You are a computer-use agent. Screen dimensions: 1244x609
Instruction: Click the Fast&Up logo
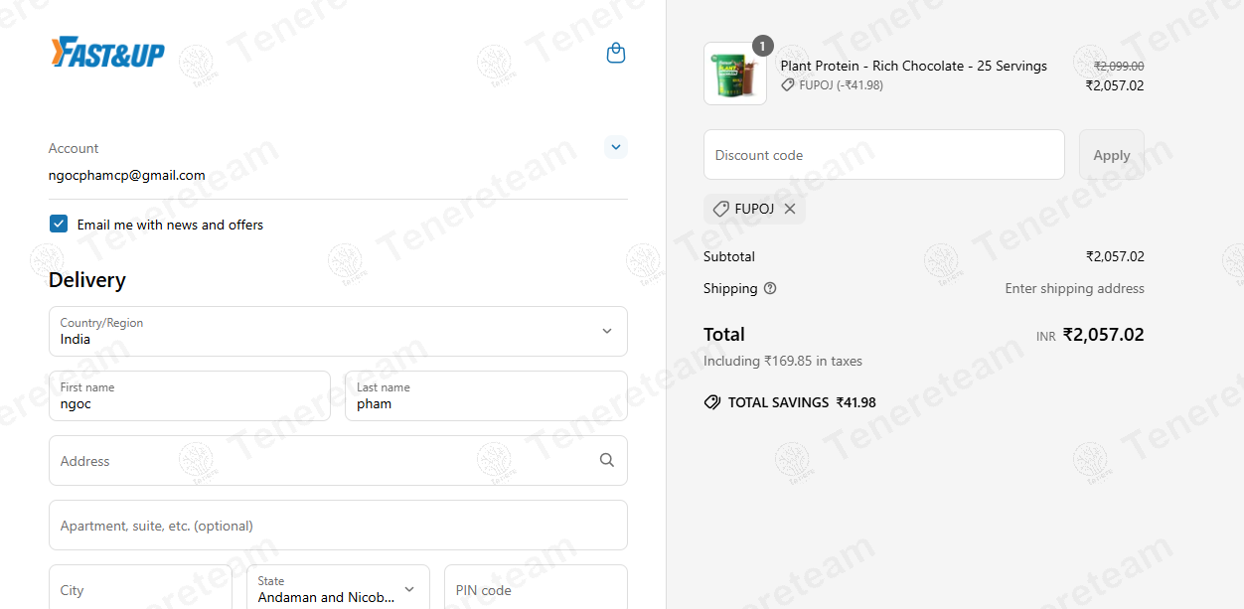107,52
